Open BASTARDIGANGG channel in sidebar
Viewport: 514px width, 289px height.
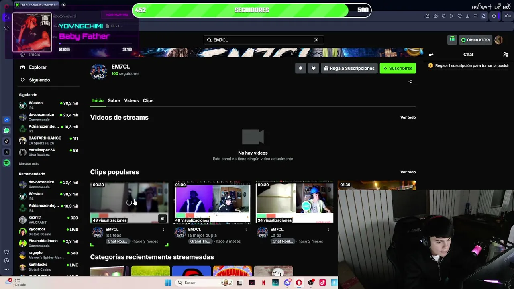tap(48, 140)
